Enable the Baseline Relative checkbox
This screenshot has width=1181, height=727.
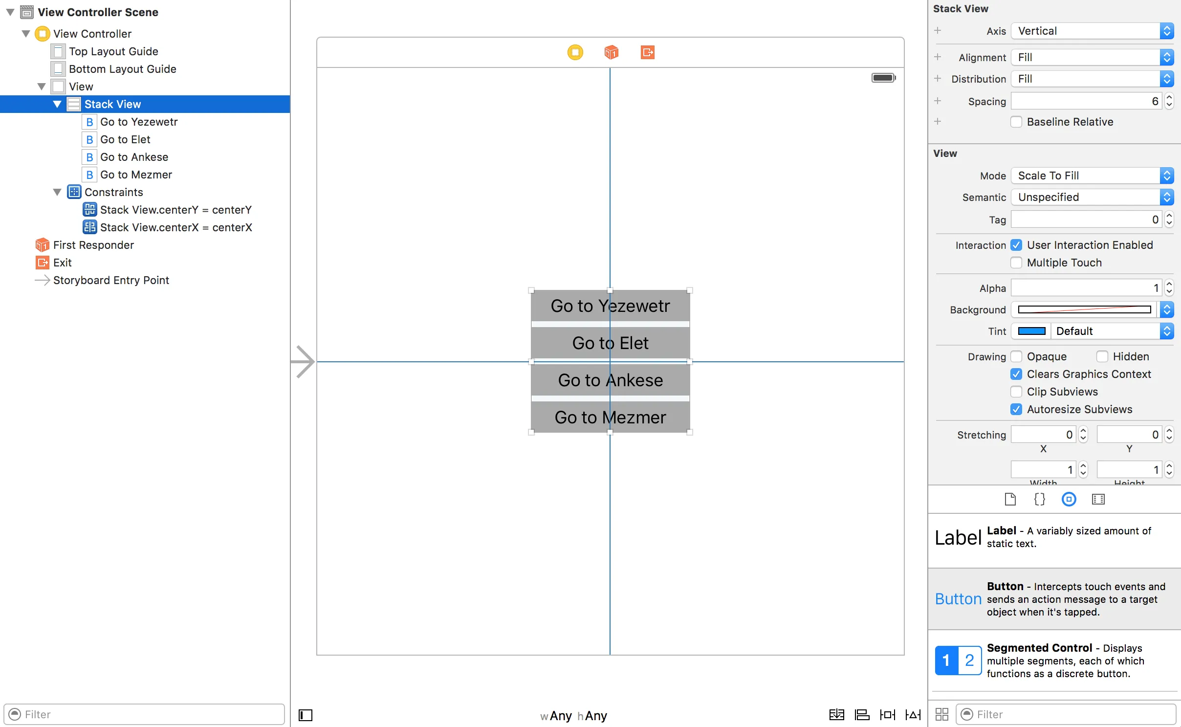[1016, 122]
